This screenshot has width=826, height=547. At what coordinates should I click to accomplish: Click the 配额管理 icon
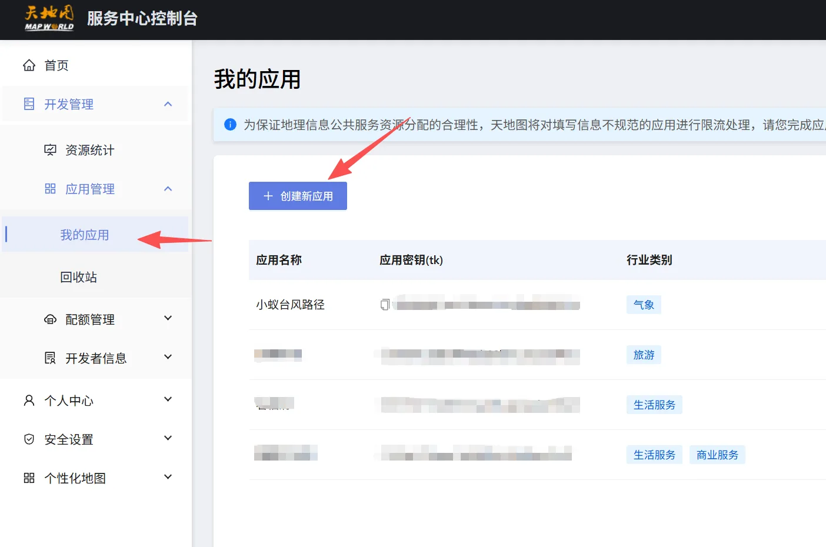pyautogui.click(x=51, y=319)
